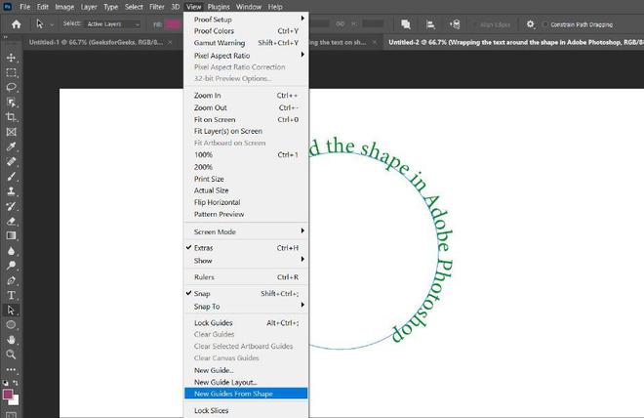Viewport: 644px width, 418px height.
Task: Select the Zoom tool
Action: pos(11,355)
